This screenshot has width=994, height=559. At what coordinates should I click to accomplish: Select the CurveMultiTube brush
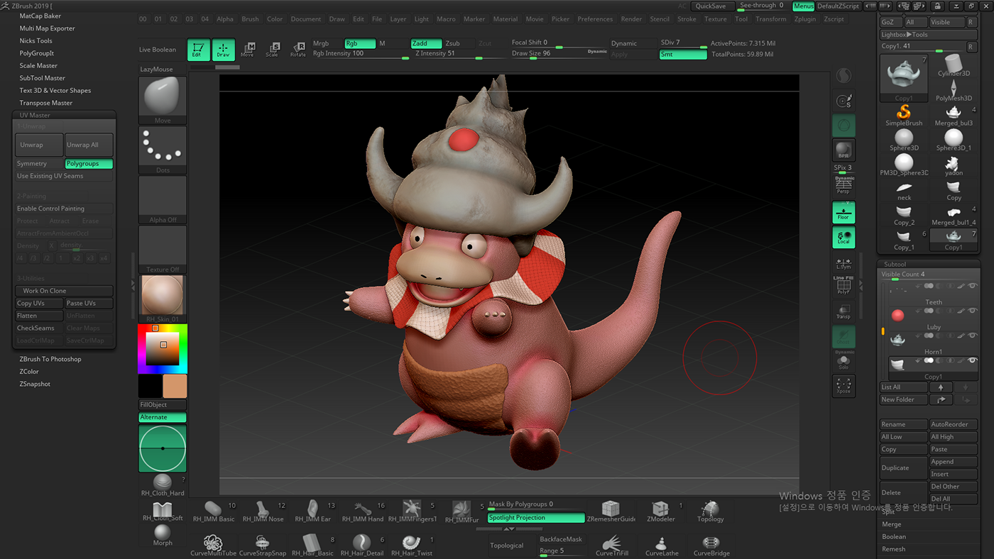point(214,546)
